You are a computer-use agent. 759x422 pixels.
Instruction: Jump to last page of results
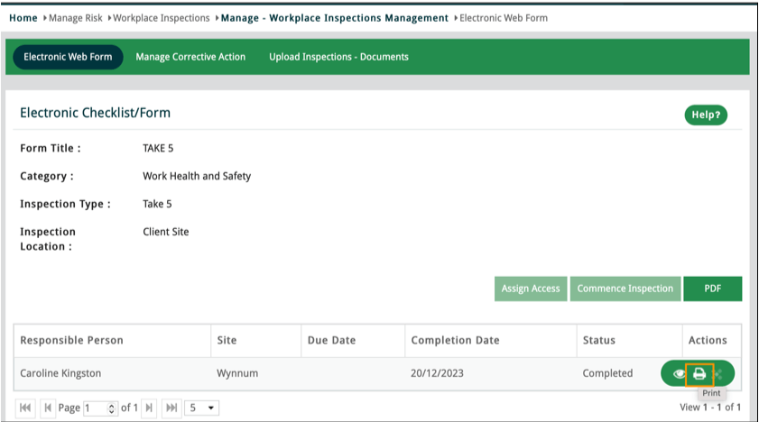coord(171,408)
